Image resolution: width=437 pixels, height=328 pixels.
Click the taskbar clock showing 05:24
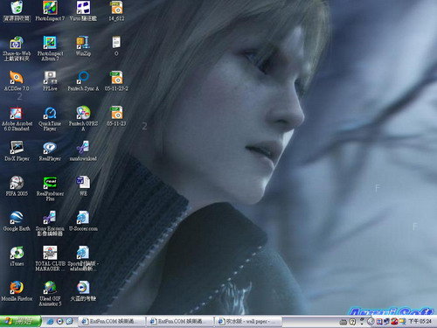[x=420, y=321]
